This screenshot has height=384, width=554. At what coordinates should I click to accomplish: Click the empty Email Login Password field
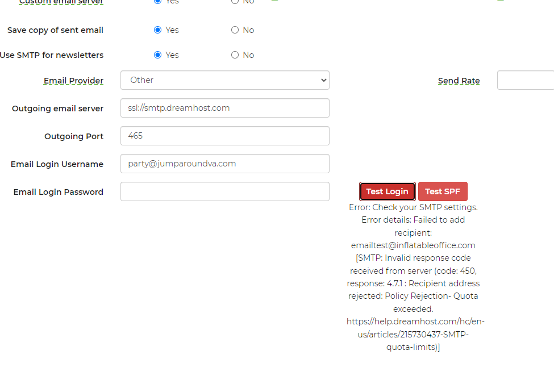(x=224, y=191)
